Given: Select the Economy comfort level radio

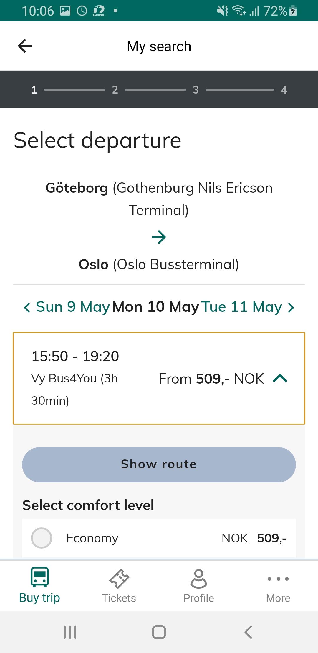Looking at the screenshot, I should [x=42, y=538].
